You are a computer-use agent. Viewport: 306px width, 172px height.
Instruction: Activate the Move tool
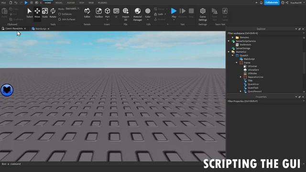[x=37, y=11]
